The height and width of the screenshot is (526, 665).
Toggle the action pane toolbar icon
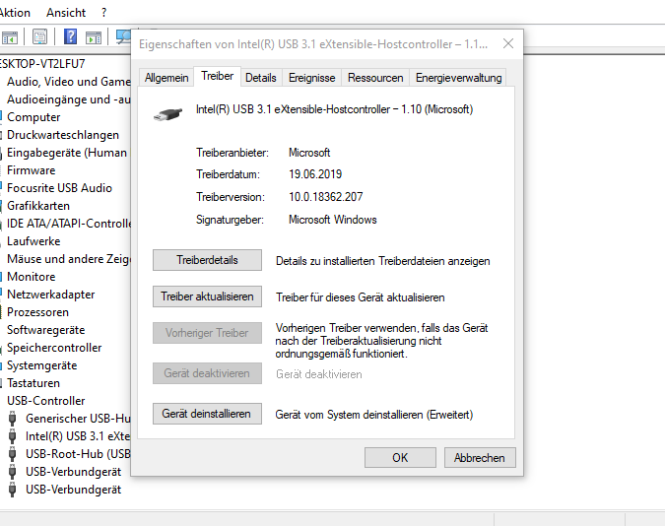click(94, 37)
